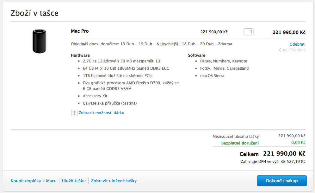The image size is (315, 193).
Task: Click the Zboží v tašce heading
Action: tap(34, 13)
